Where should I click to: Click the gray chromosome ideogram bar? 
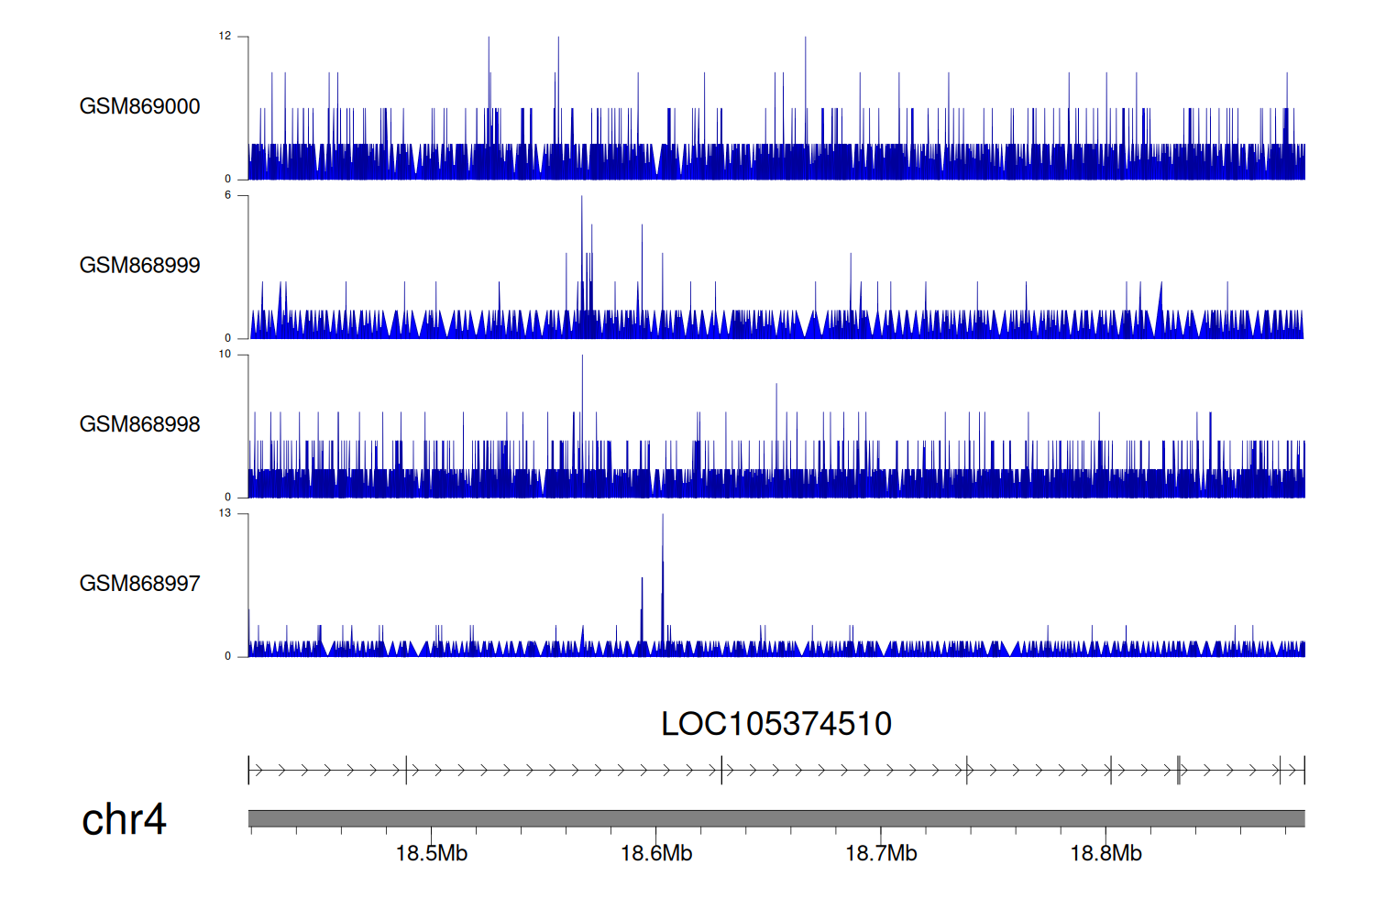(x=775, y=818)
